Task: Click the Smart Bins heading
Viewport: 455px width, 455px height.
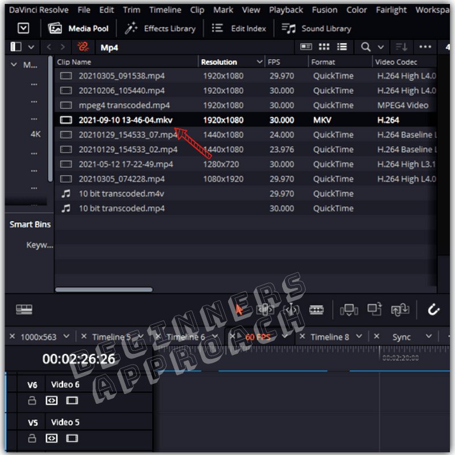Action: (29, 224)
